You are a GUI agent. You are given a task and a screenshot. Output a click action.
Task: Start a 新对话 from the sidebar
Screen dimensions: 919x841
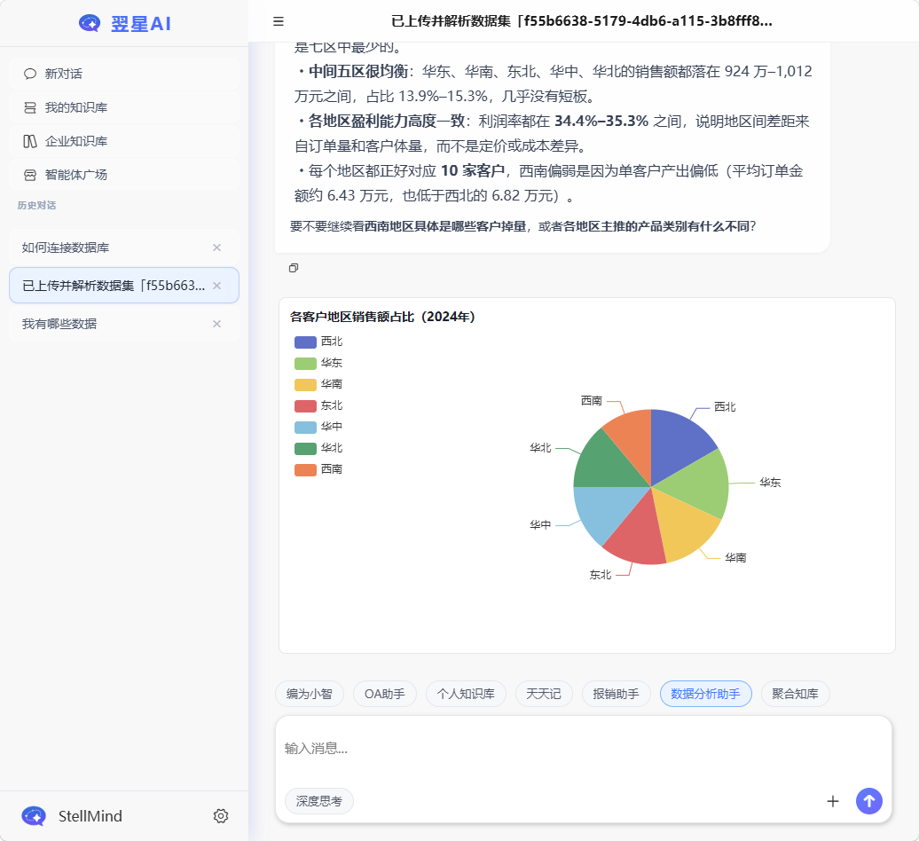point(124,74)
